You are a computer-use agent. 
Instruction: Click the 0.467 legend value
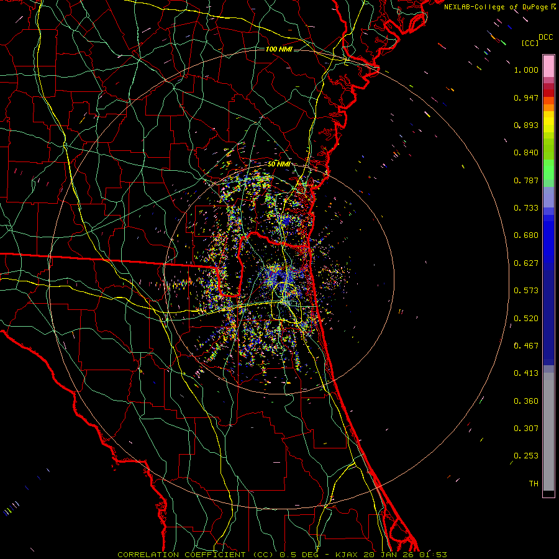point(526,346)
